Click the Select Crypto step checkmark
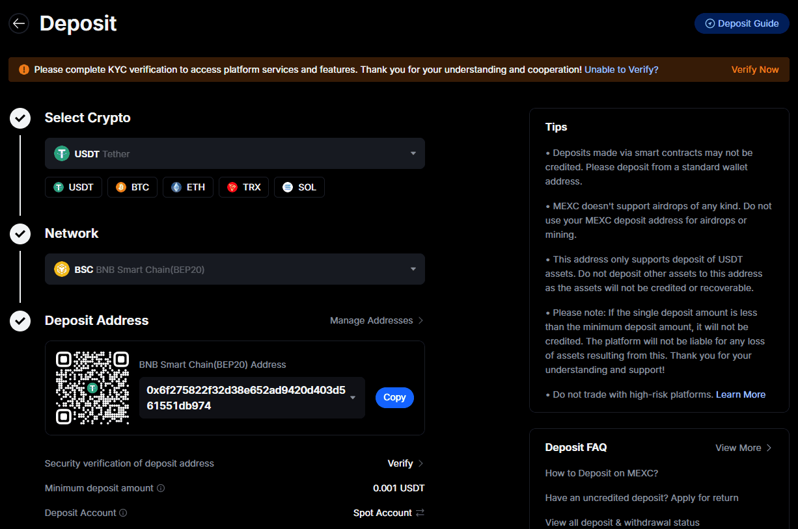 (20, 118)
